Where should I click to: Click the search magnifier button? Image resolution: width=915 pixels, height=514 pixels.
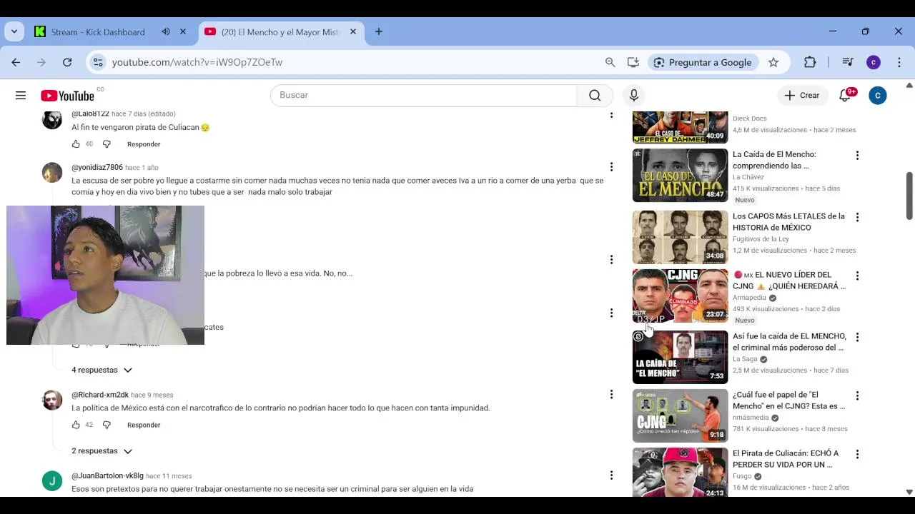(595, 95)
